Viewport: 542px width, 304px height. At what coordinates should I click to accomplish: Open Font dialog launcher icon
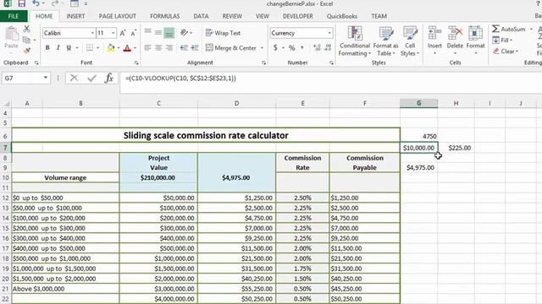(136, 62)
